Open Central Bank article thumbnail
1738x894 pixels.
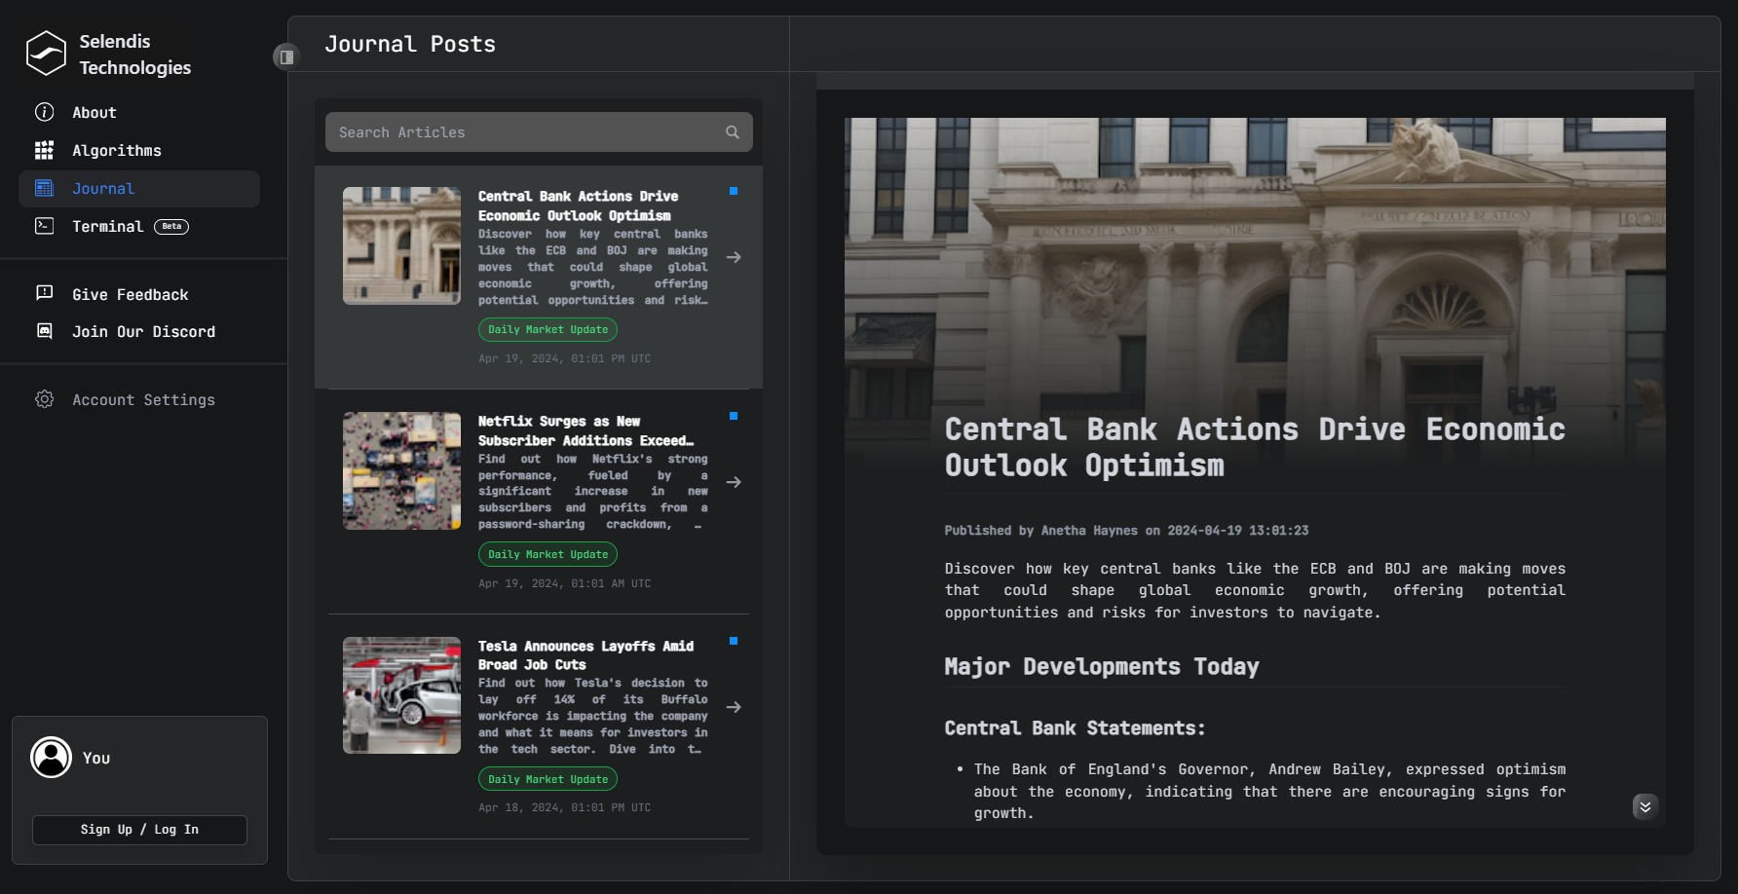pyautogui.click(x=401, y=245)
